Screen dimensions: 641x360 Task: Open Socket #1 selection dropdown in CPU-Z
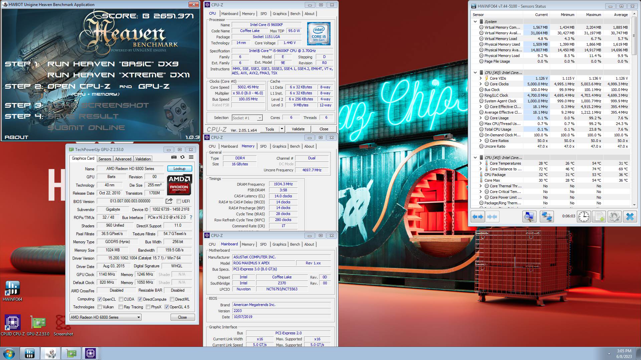(x=247, y=118)
